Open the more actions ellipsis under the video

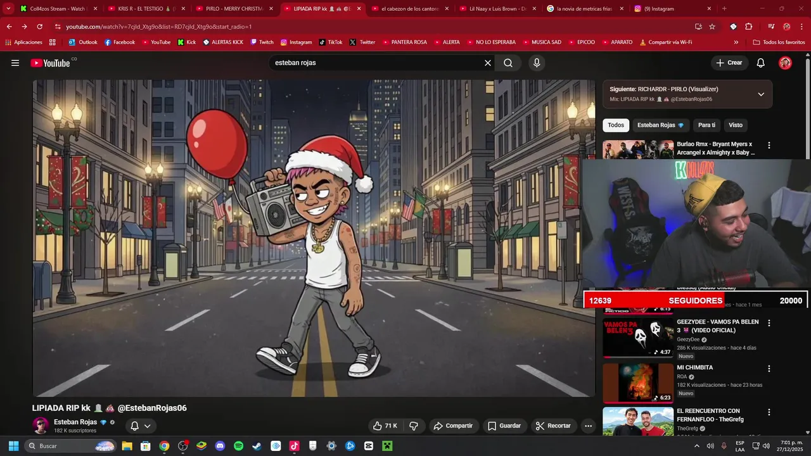coord(588,426)
